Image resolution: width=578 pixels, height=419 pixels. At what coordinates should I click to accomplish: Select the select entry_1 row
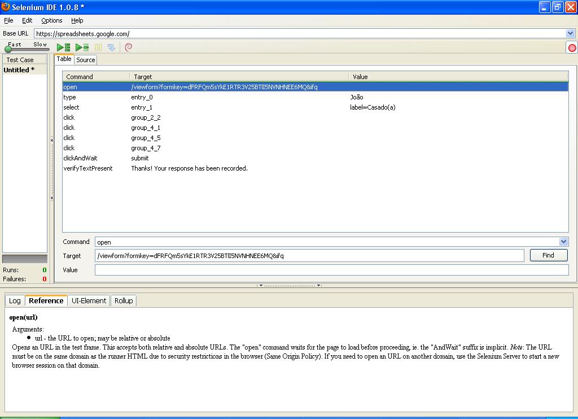point(315,107)
